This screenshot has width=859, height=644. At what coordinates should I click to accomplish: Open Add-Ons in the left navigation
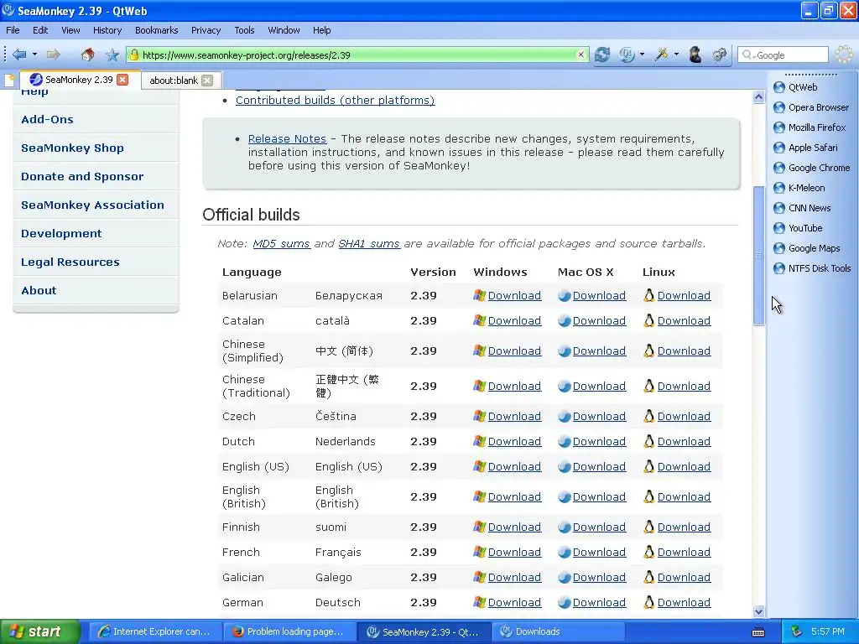[x=47, y=119]
